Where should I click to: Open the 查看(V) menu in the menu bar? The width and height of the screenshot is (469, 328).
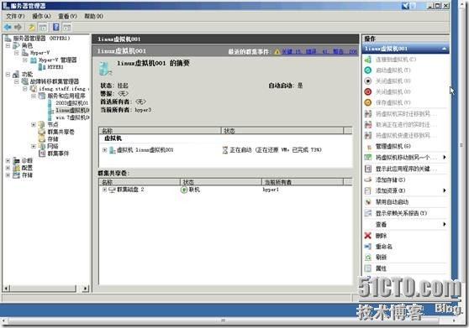[67, 16]
